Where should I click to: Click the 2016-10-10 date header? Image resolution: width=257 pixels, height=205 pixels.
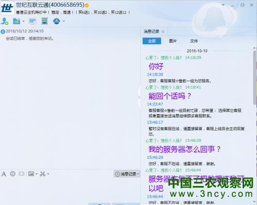197,51
